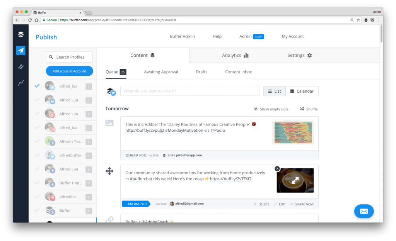
Task: Open the Buffer Publish paper-plane sidebar icon
Action: 20,51
